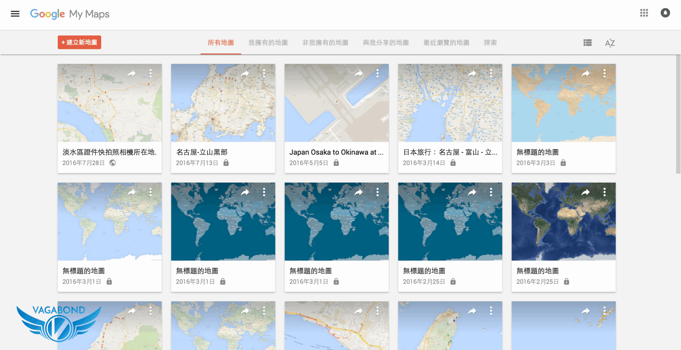Click the page vertical scrollbar
The image size is (681, 350).
[x=678, y=113]
